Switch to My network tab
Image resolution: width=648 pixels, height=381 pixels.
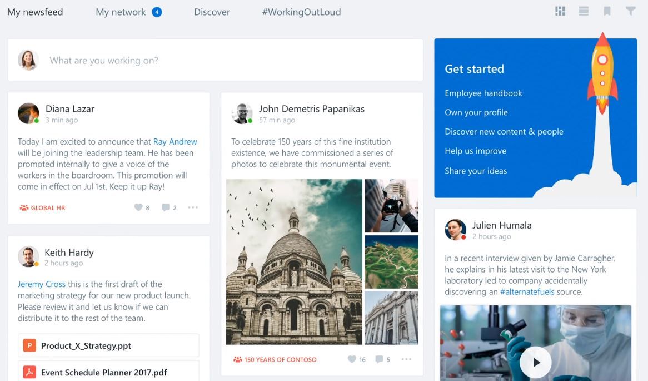pyautogui.click(x=121, y=12)
